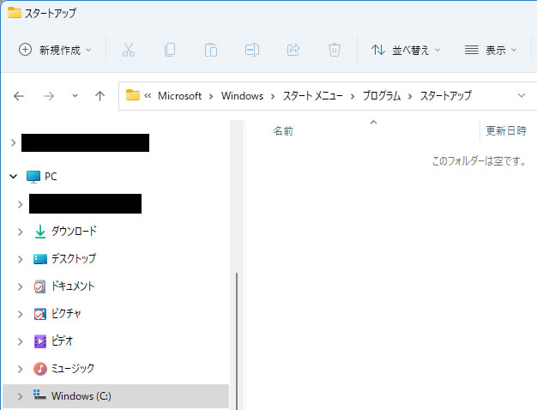Click the Copy icon in toolbar
Image resolution: width=537 pixels, height=410 pixels.
click(170, 50)
